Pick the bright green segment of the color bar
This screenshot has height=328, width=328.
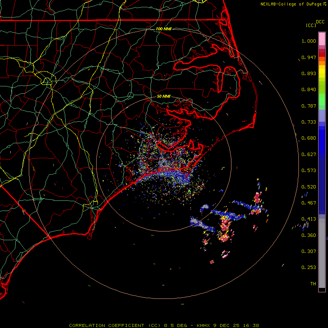point(322,99)
